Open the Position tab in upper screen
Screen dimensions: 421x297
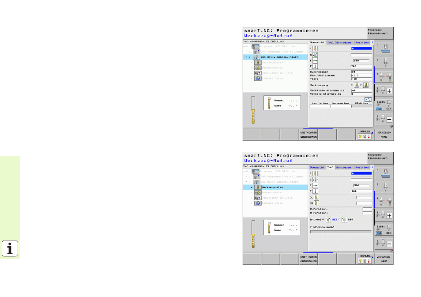point(362,42)
